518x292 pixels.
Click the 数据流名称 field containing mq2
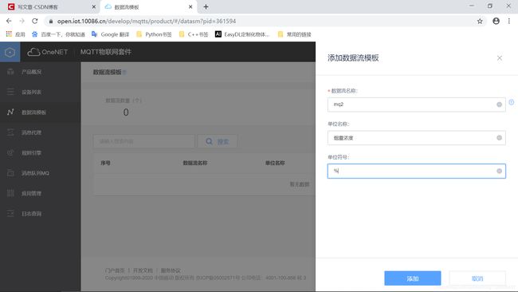(x=416, y=105)
